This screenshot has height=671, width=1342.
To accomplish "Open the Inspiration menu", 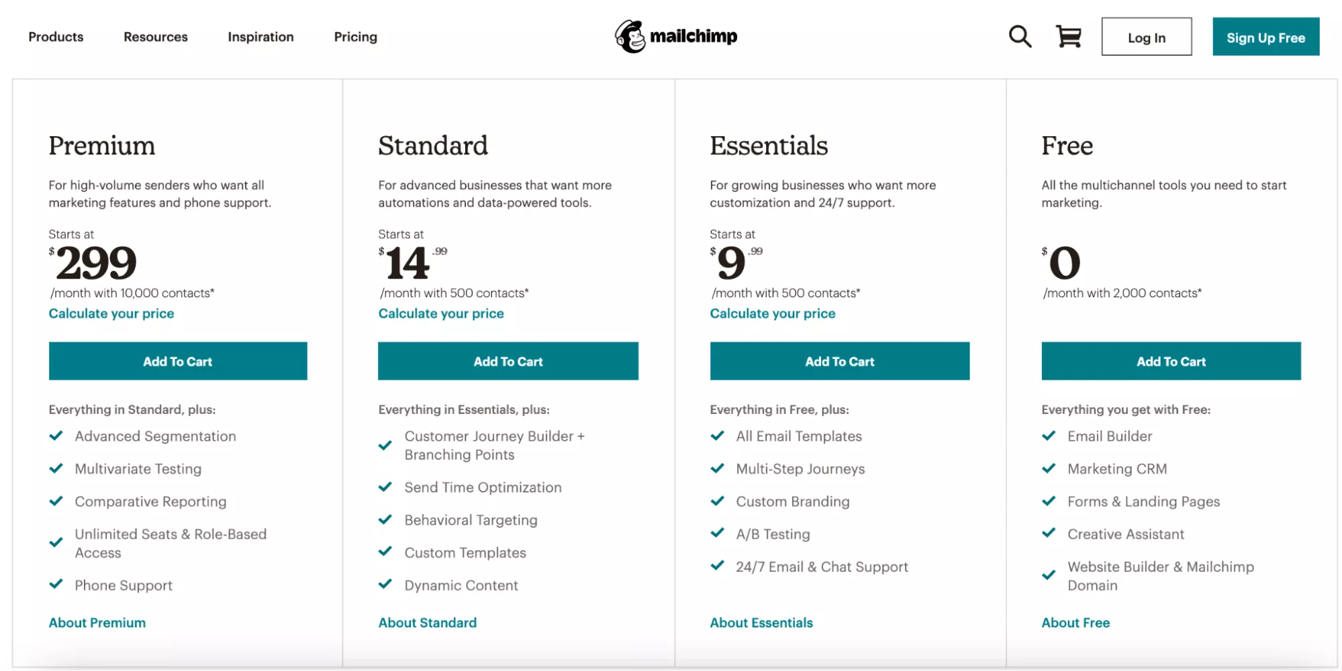I will click(260, 37).
